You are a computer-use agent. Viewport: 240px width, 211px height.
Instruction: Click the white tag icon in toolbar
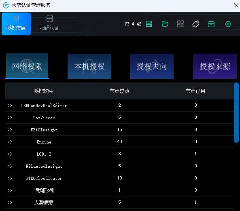(x=195, y=24)
